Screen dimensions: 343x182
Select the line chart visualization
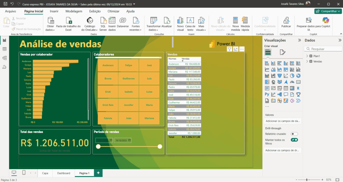click(x=267, y=69)
